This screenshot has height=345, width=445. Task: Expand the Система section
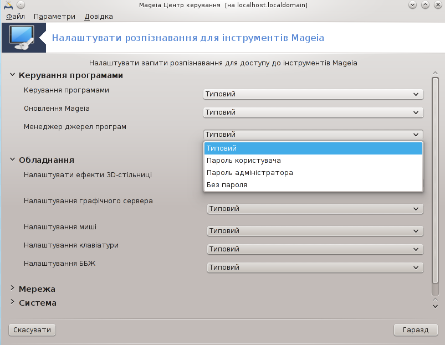click(12, 302)
